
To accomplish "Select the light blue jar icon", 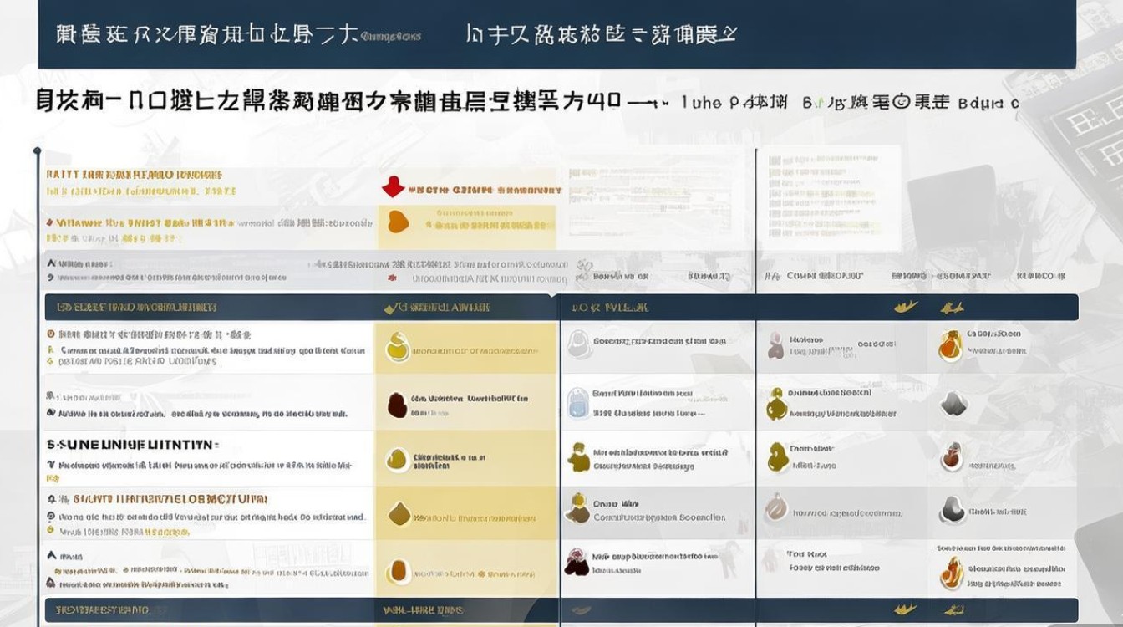I will (577, 403).
